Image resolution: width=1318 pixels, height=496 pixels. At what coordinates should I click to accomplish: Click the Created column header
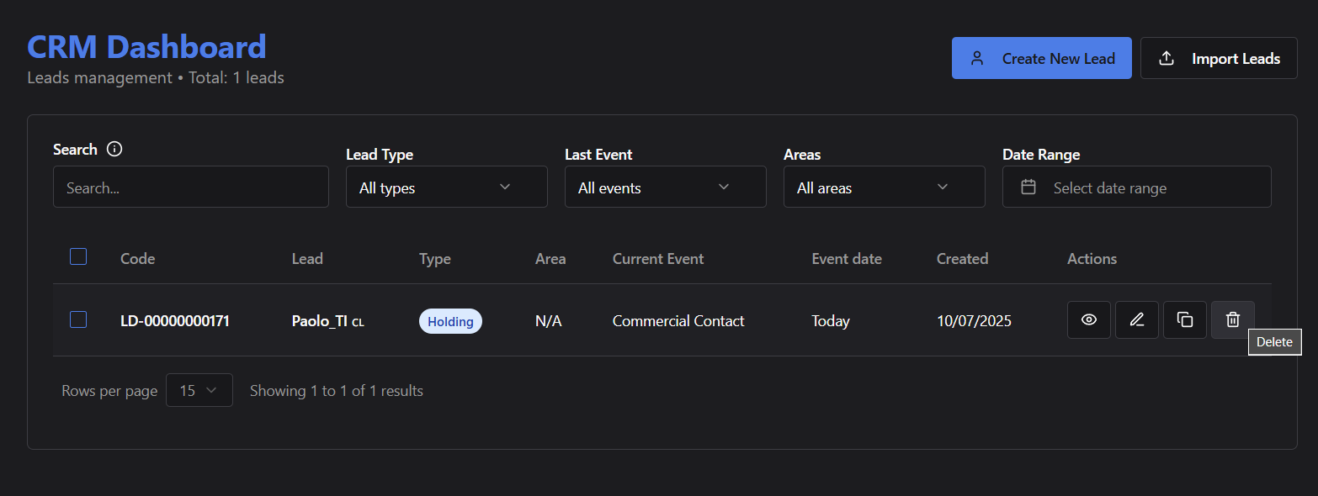(x=962, y=259)
